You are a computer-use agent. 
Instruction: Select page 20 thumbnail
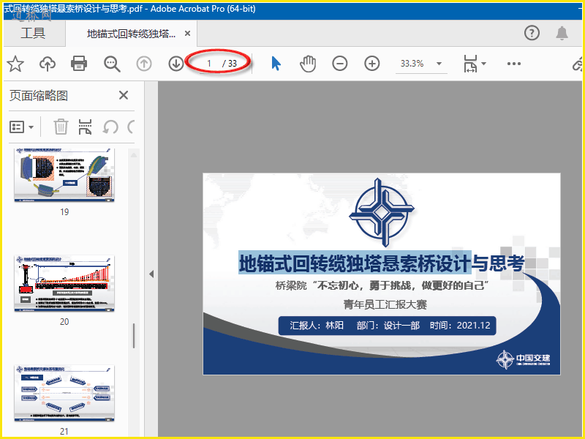point(64,284)
